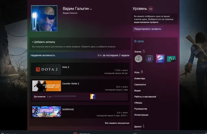This screenshot has height=134, width=207.
Task: Open the 13 years of service badge
Action: click(149, 59)
